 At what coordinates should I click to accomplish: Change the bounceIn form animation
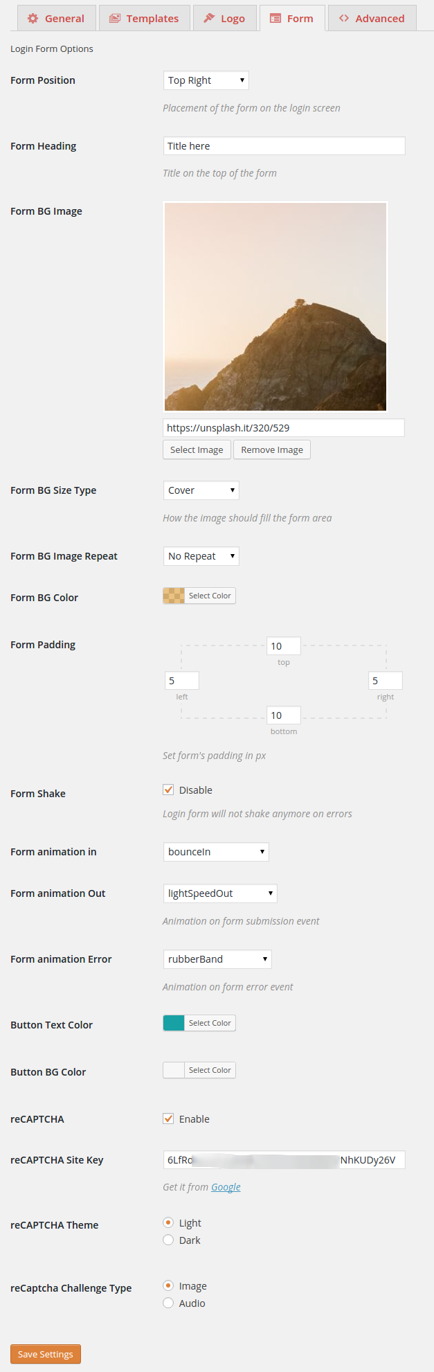[215, 851]
